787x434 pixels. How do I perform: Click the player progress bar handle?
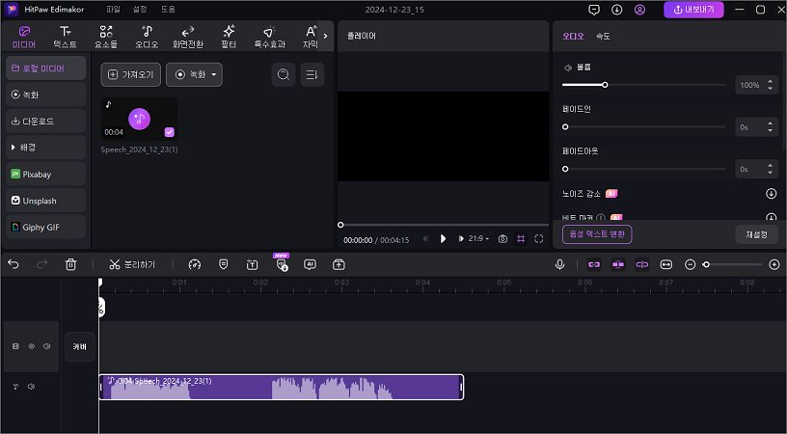coord(340,225)
